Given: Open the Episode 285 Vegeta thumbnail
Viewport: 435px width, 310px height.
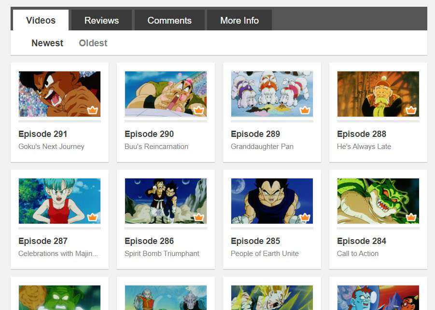Looking at the screenshot, I should tap(272, 201).
